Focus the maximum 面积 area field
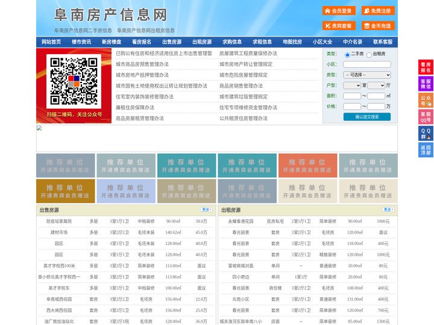Screen dimensions: 434x325 (x=376, y=96)
